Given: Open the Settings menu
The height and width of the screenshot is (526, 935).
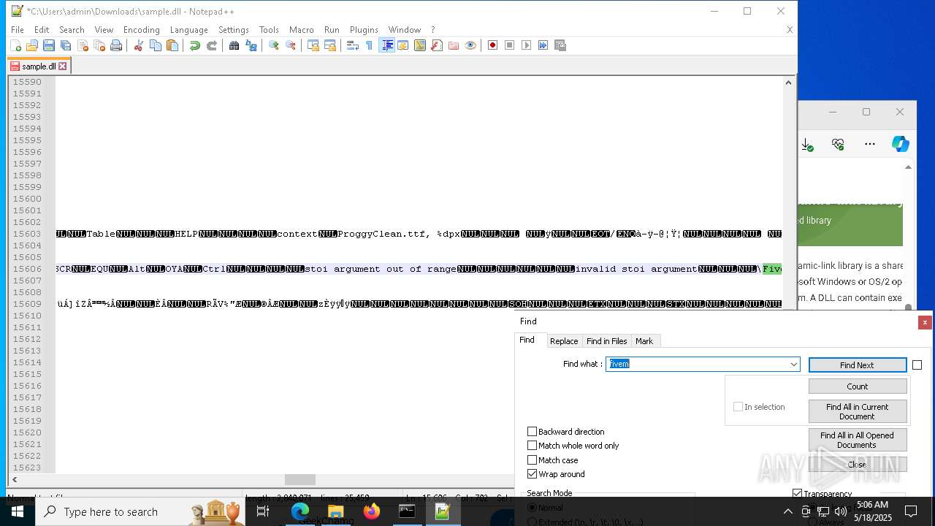Looking at the screenshot, I should [234, 30].
